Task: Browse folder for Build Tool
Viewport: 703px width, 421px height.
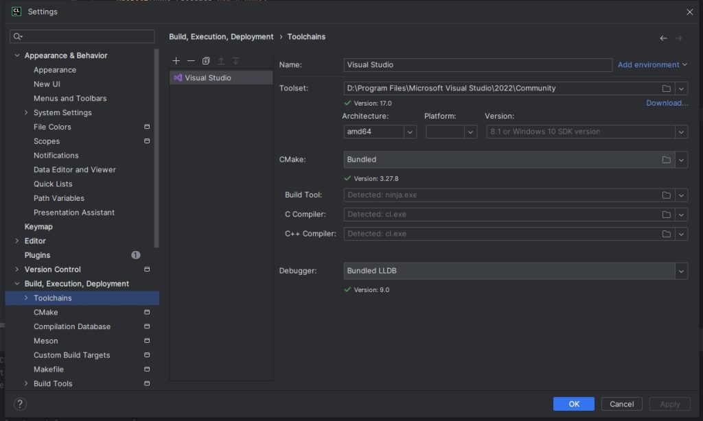Action: pos(666,195)
